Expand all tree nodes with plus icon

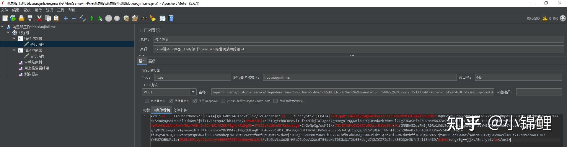point(66,18)
